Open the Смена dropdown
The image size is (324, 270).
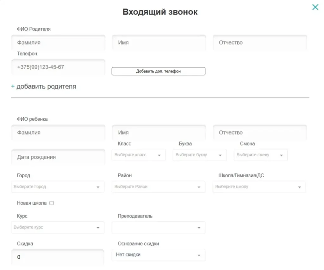click(x=281, y=155)
